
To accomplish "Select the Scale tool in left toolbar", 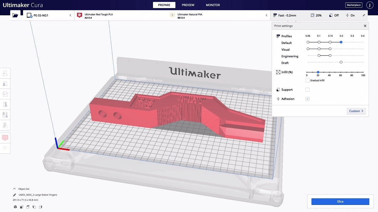I will tap(5, 84).
